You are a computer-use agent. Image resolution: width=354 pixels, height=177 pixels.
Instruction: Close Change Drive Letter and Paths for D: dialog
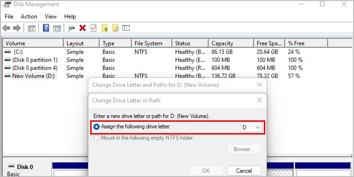(x=260, y=84)
